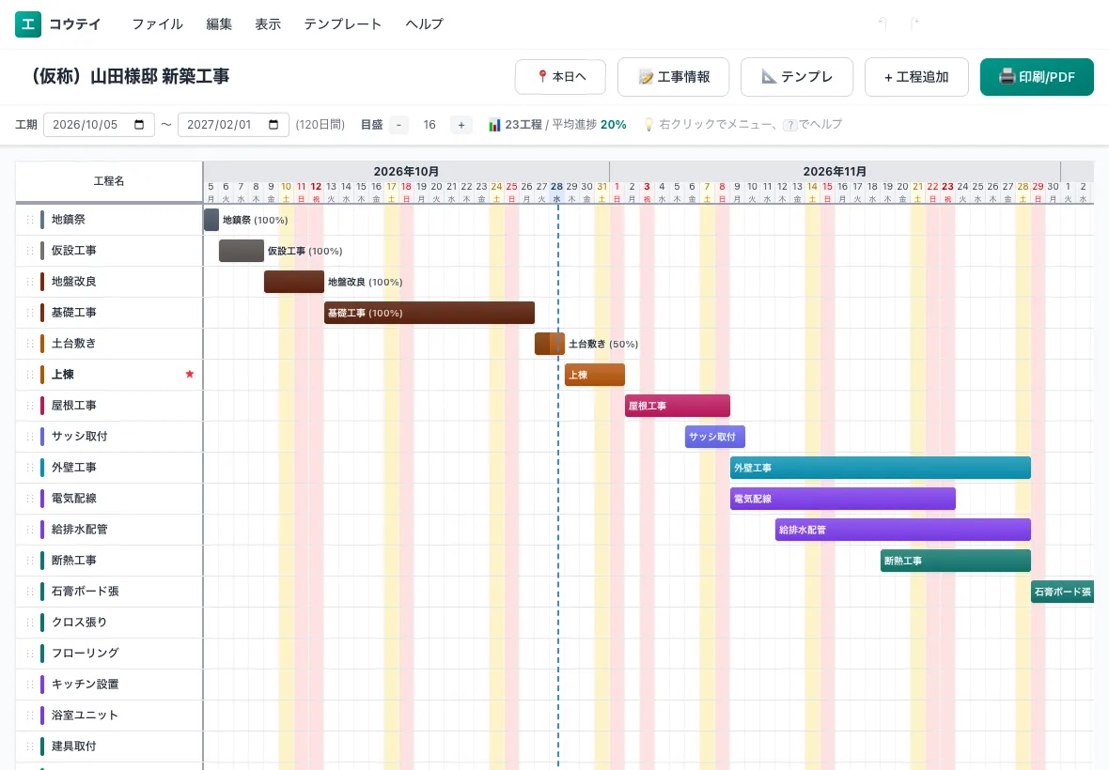Screen dimensions: 1109x770
Task: Grab the drag handle of 給排水配管 row
Action: (x=30, y=529)
